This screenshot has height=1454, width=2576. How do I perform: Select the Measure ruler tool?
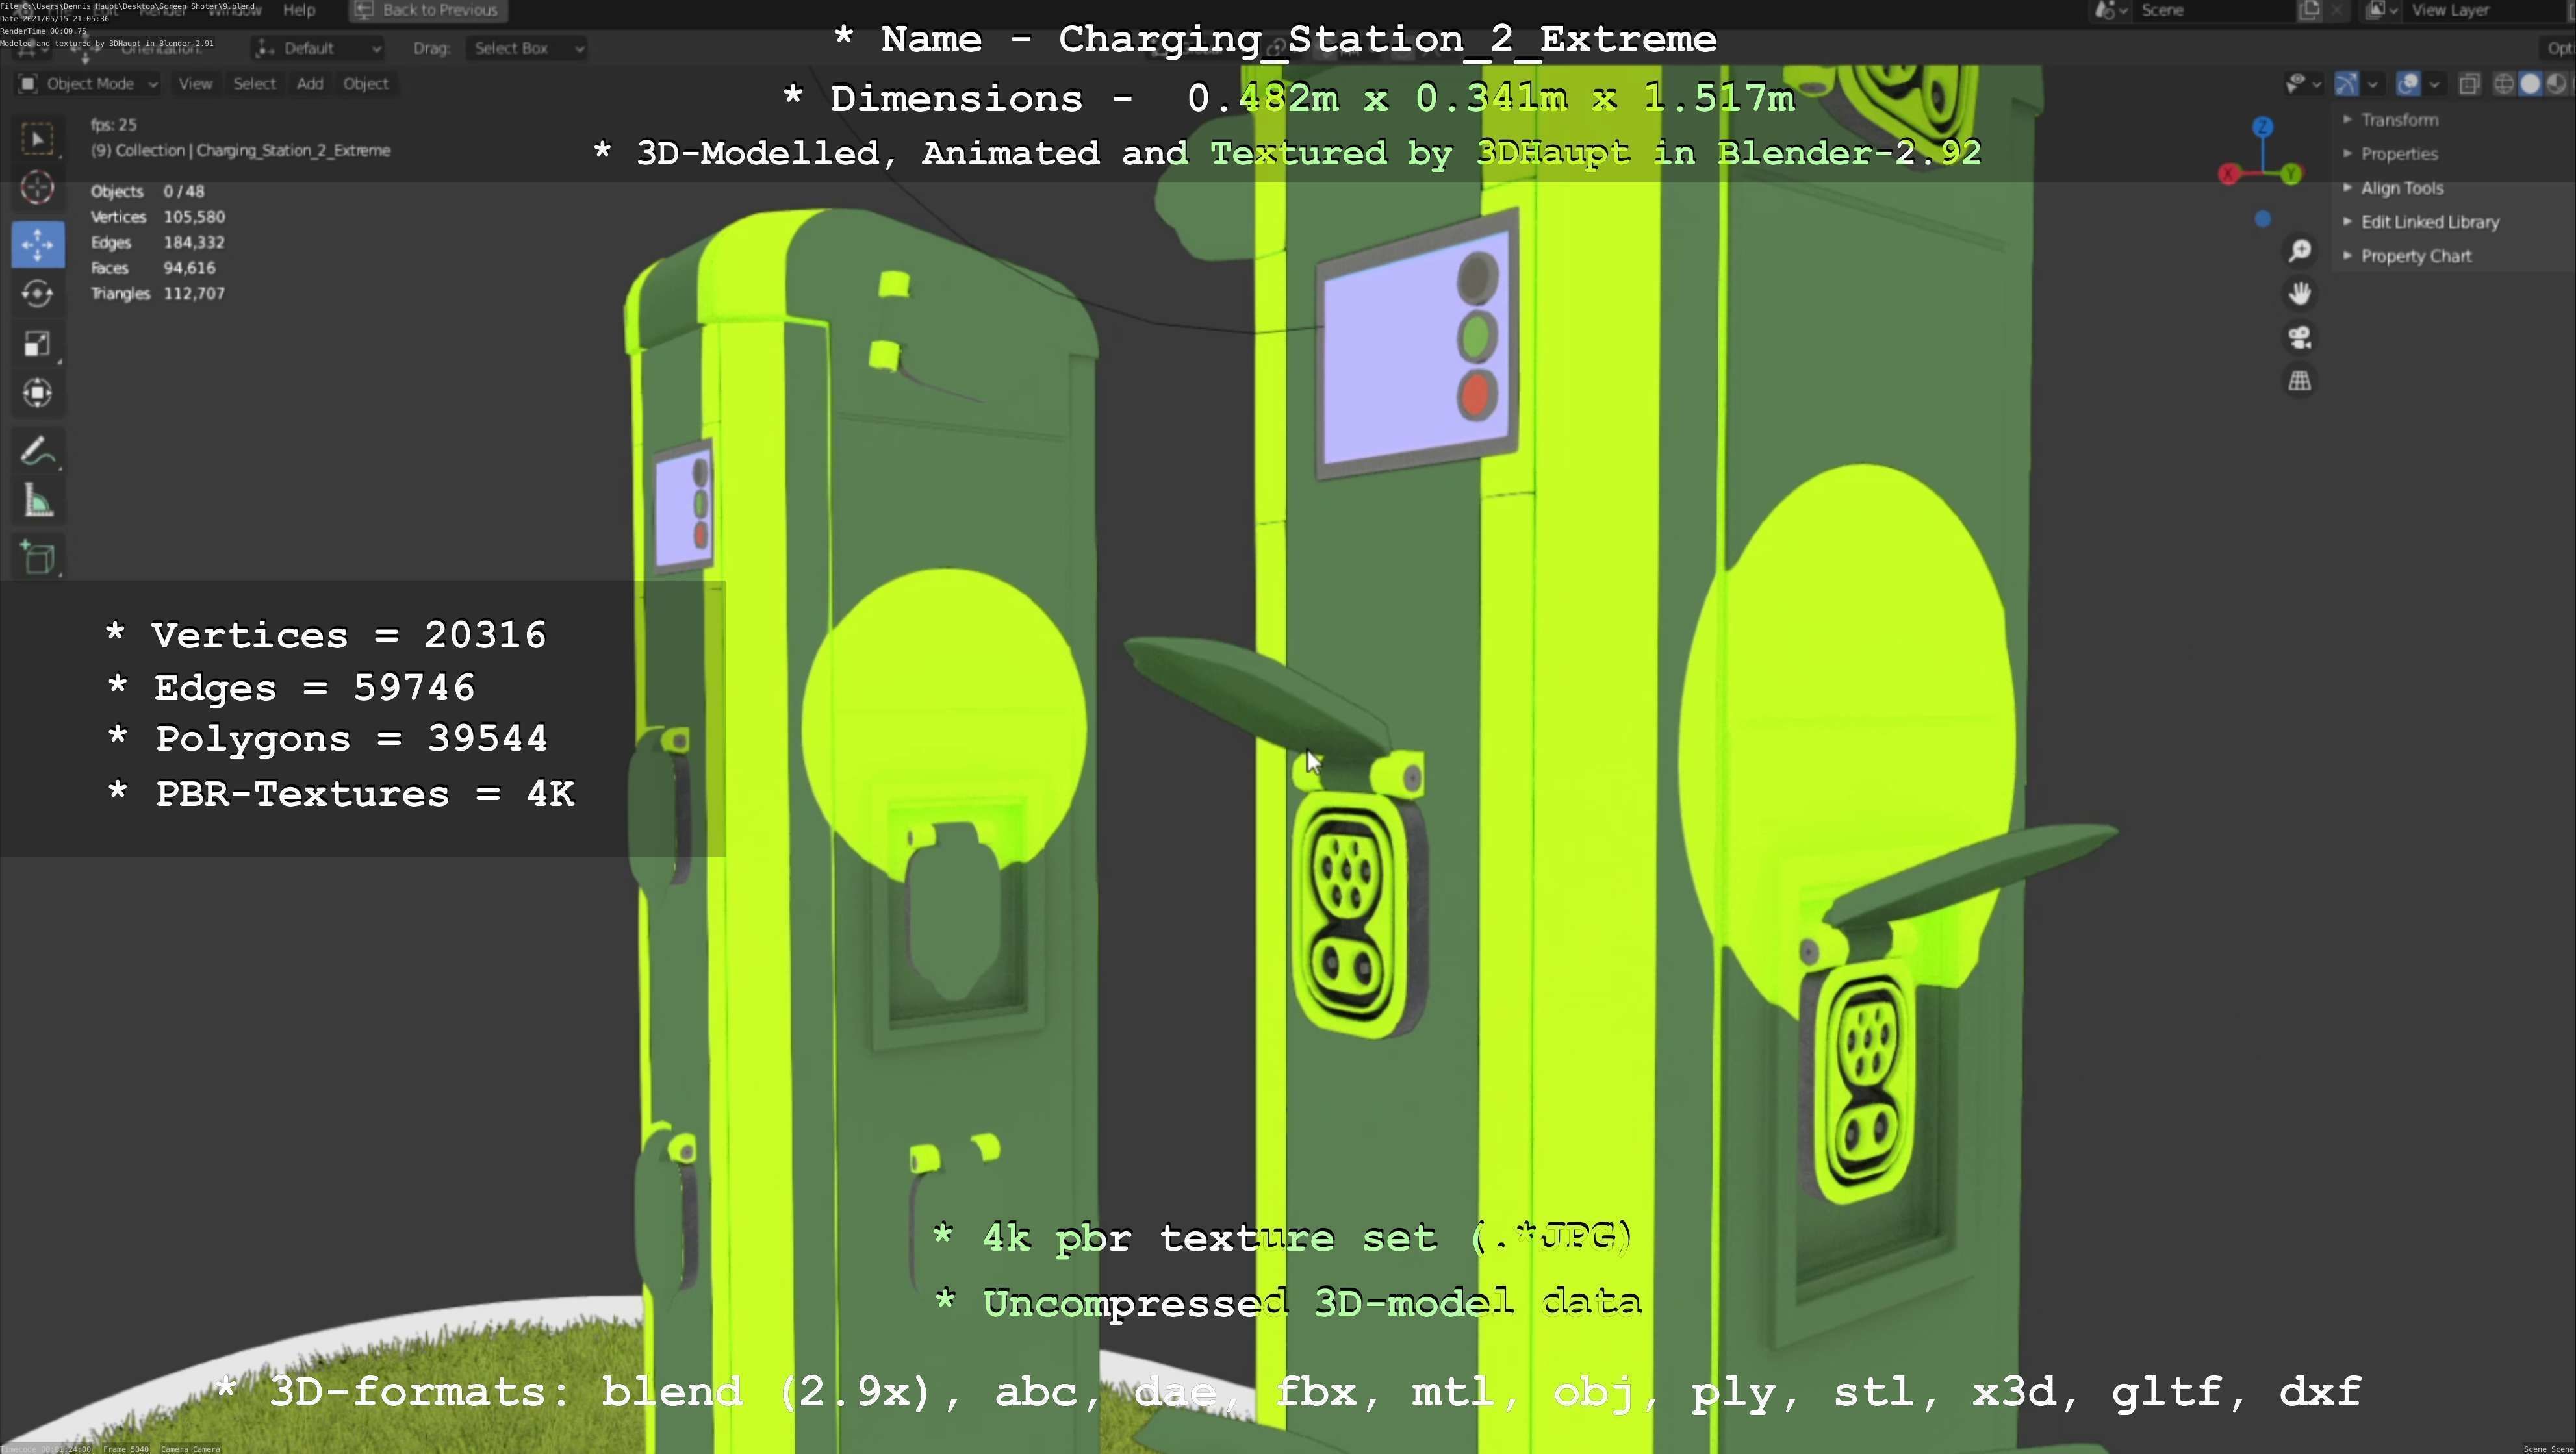click(37, 501)
